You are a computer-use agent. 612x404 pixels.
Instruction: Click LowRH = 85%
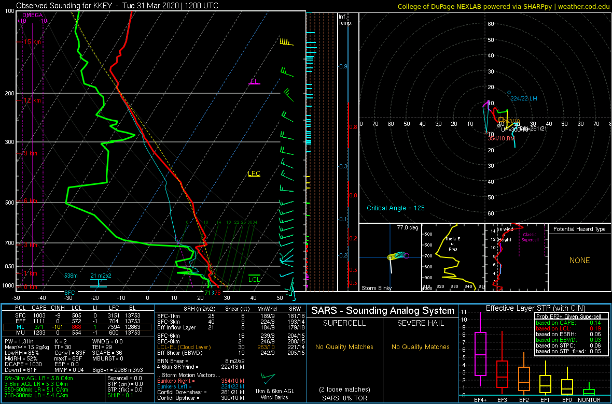point(21,353)
